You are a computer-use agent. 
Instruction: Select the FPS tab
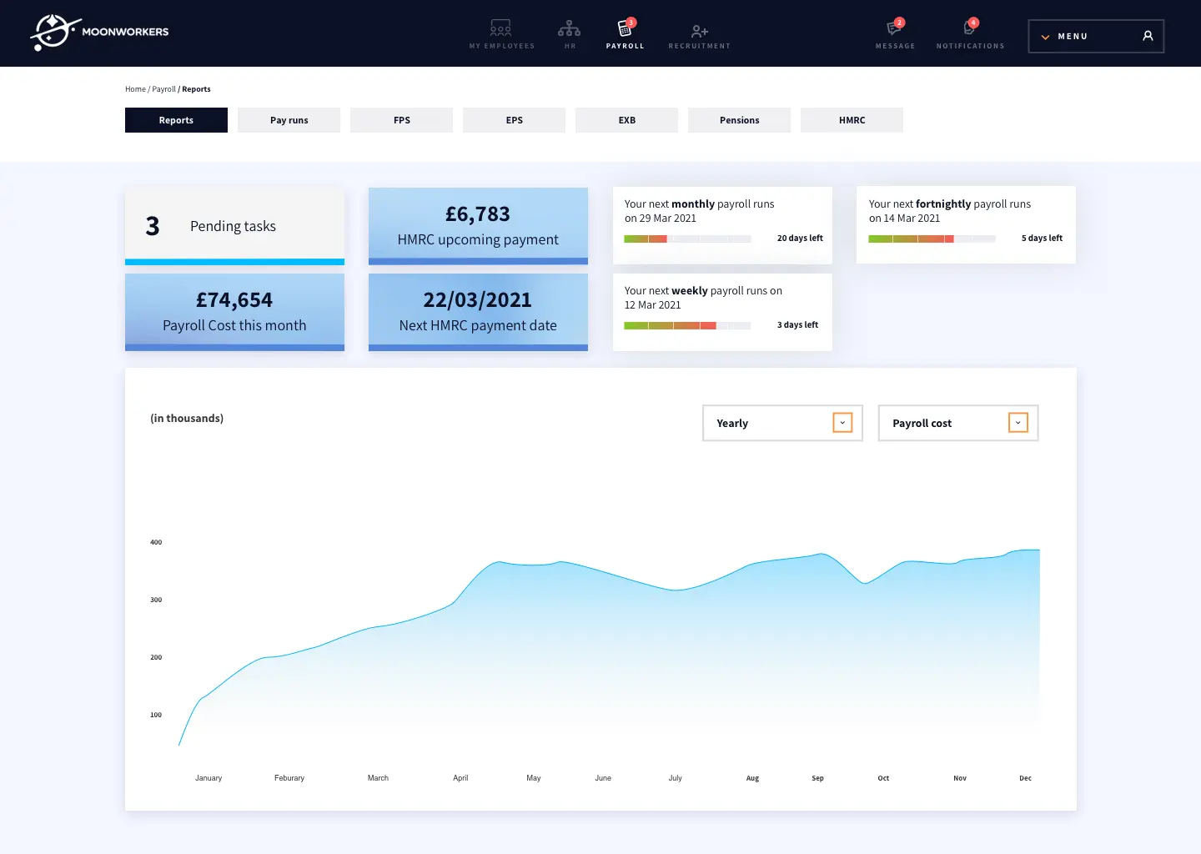[401, 120]
